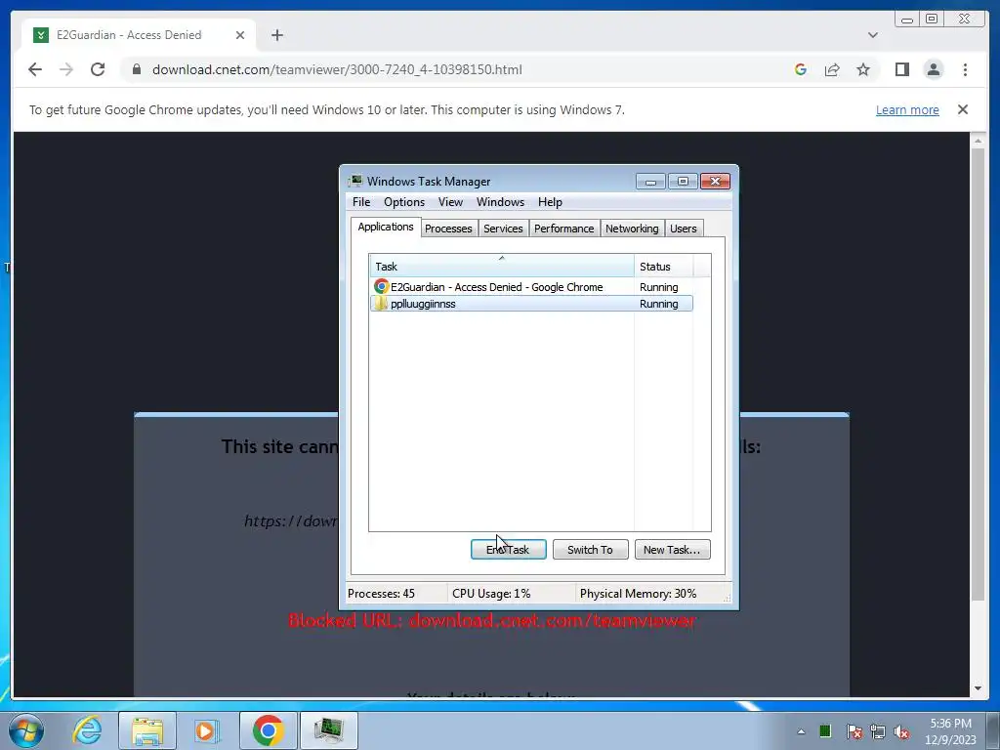Viewport: 1000px width, 750px height.
Task: Click Action Center flag tray icon
Action: 854,731
